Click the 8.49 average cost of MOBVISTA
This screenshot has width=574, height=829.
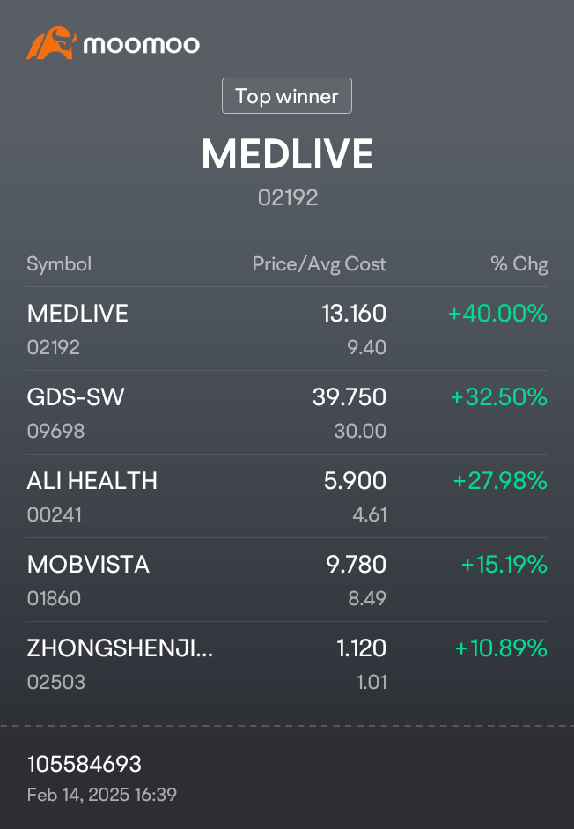(367, 598)
